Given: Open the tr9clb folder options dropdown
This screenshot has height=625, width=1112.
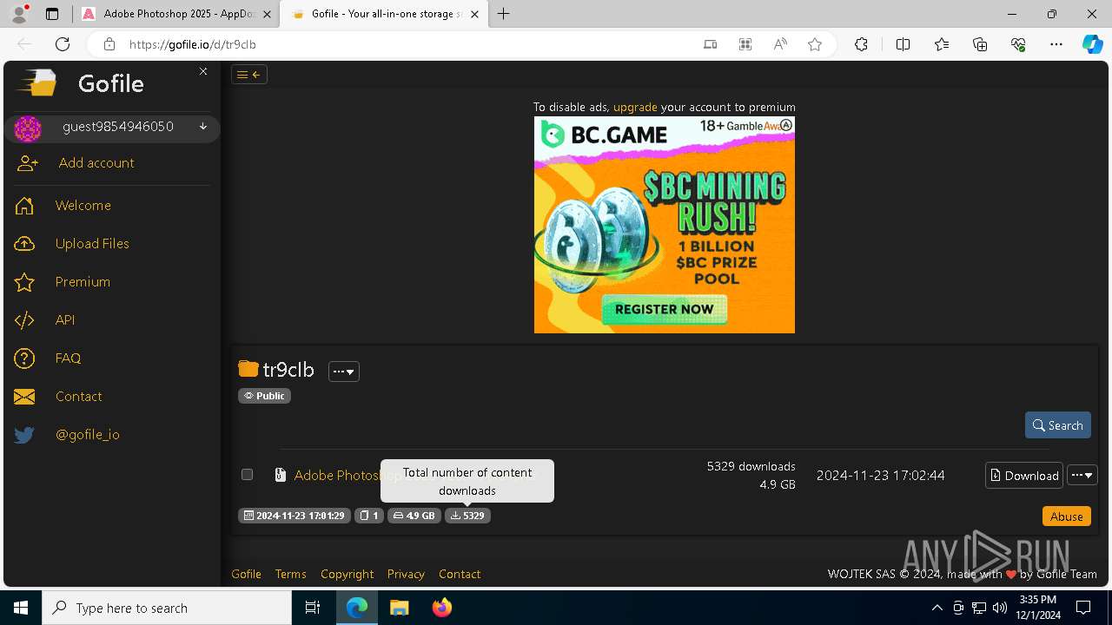Looking at the screenshot, I should (x=344, y=372).
